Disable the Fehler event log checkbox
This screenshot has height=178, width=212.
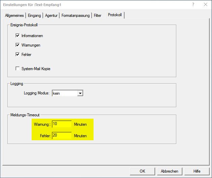(17, 54)
